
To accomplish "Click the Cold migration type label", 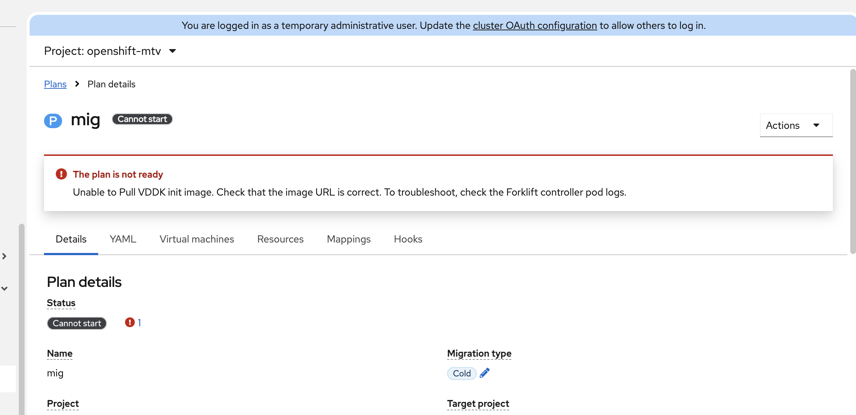I will pyautogui.click(x=462, y=373).
